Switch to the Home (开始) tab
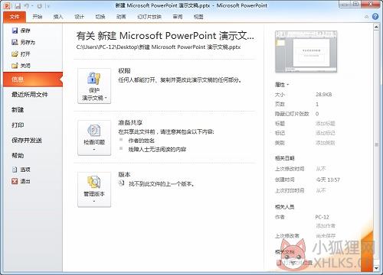The height and width of the screenshot is (275, 383). 38,17
